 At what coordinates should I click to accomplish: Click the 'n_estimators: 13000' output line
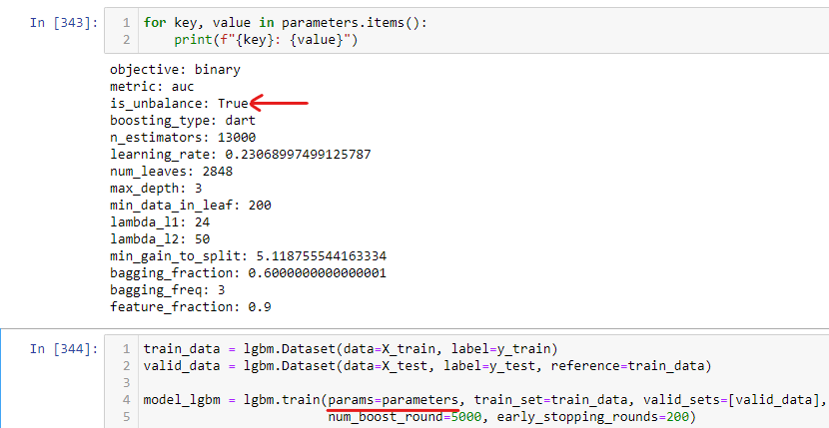[183, 138]
